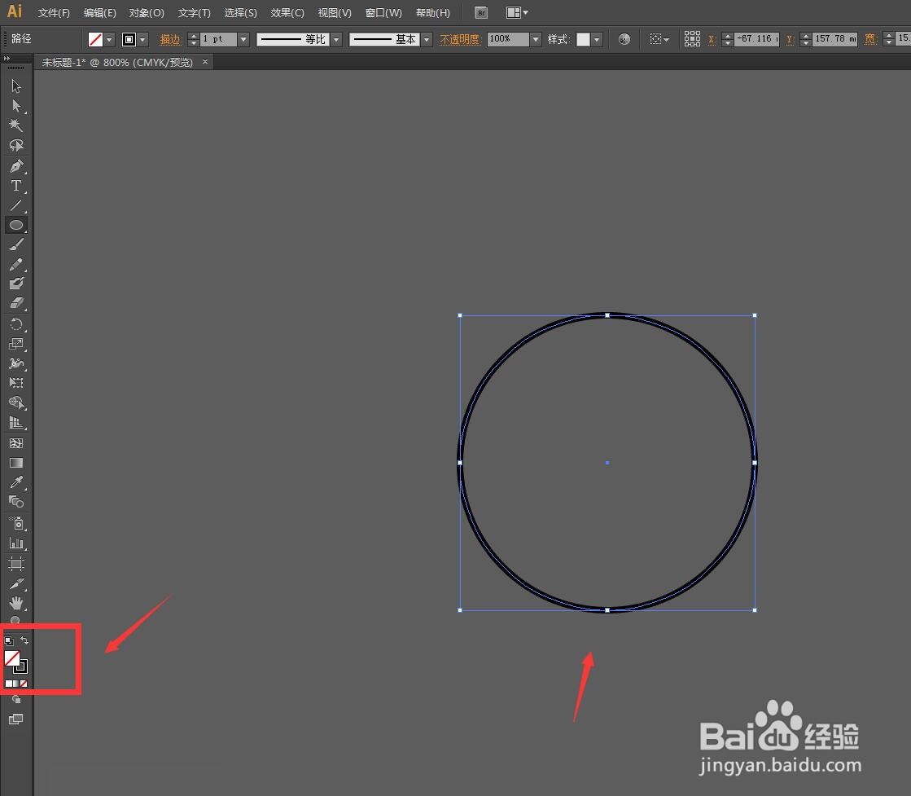This screenshot has width=911, height=796.
Task: Click the Default Fill and Stroke icon
Action: coord(9,640)
